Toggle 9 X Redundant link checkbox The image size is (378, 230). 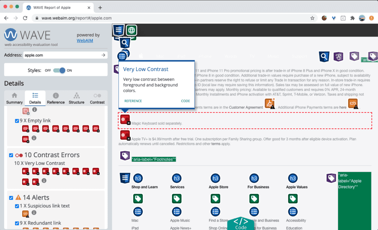(x=17, y=223)
